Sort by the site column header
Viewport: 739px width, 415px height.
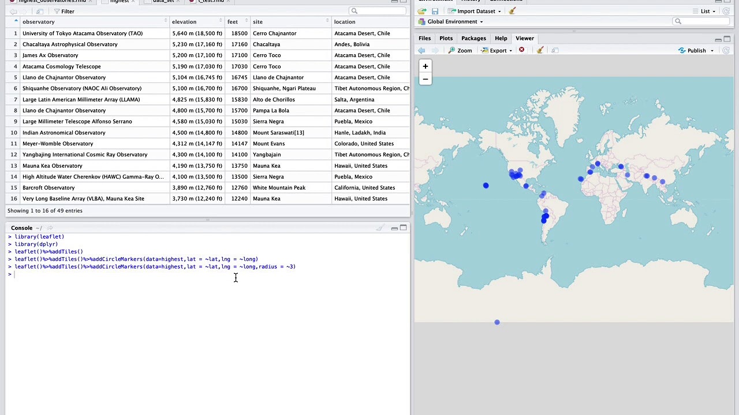coord(290,22)
